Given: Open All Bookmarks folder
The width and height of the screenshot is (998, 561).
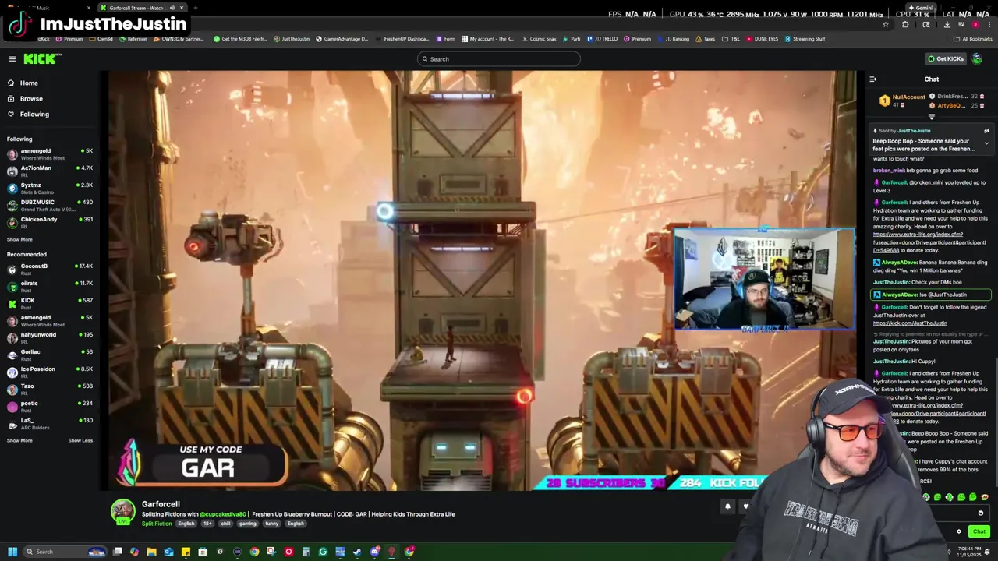Looking at the screenshot, I should pos(973,39).
